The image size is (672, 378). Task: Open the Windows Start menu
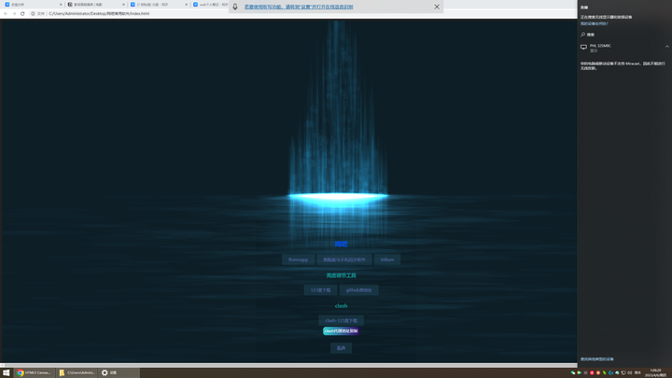(6, 372)
